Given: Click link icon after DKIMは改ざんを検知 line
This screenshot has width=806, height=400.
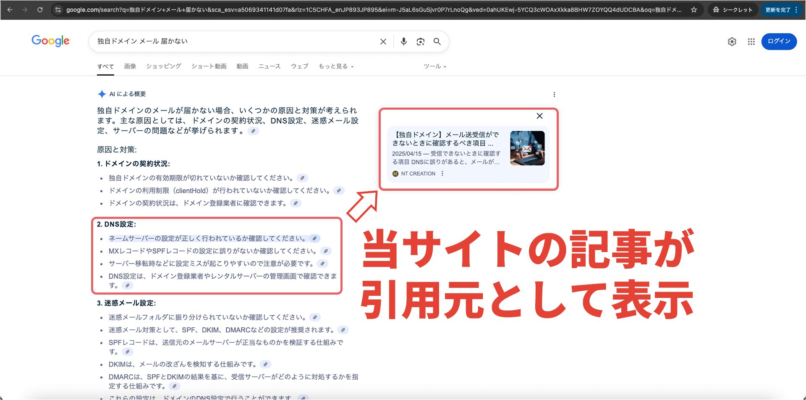Looking at the screenshot, I should point(265,365).
